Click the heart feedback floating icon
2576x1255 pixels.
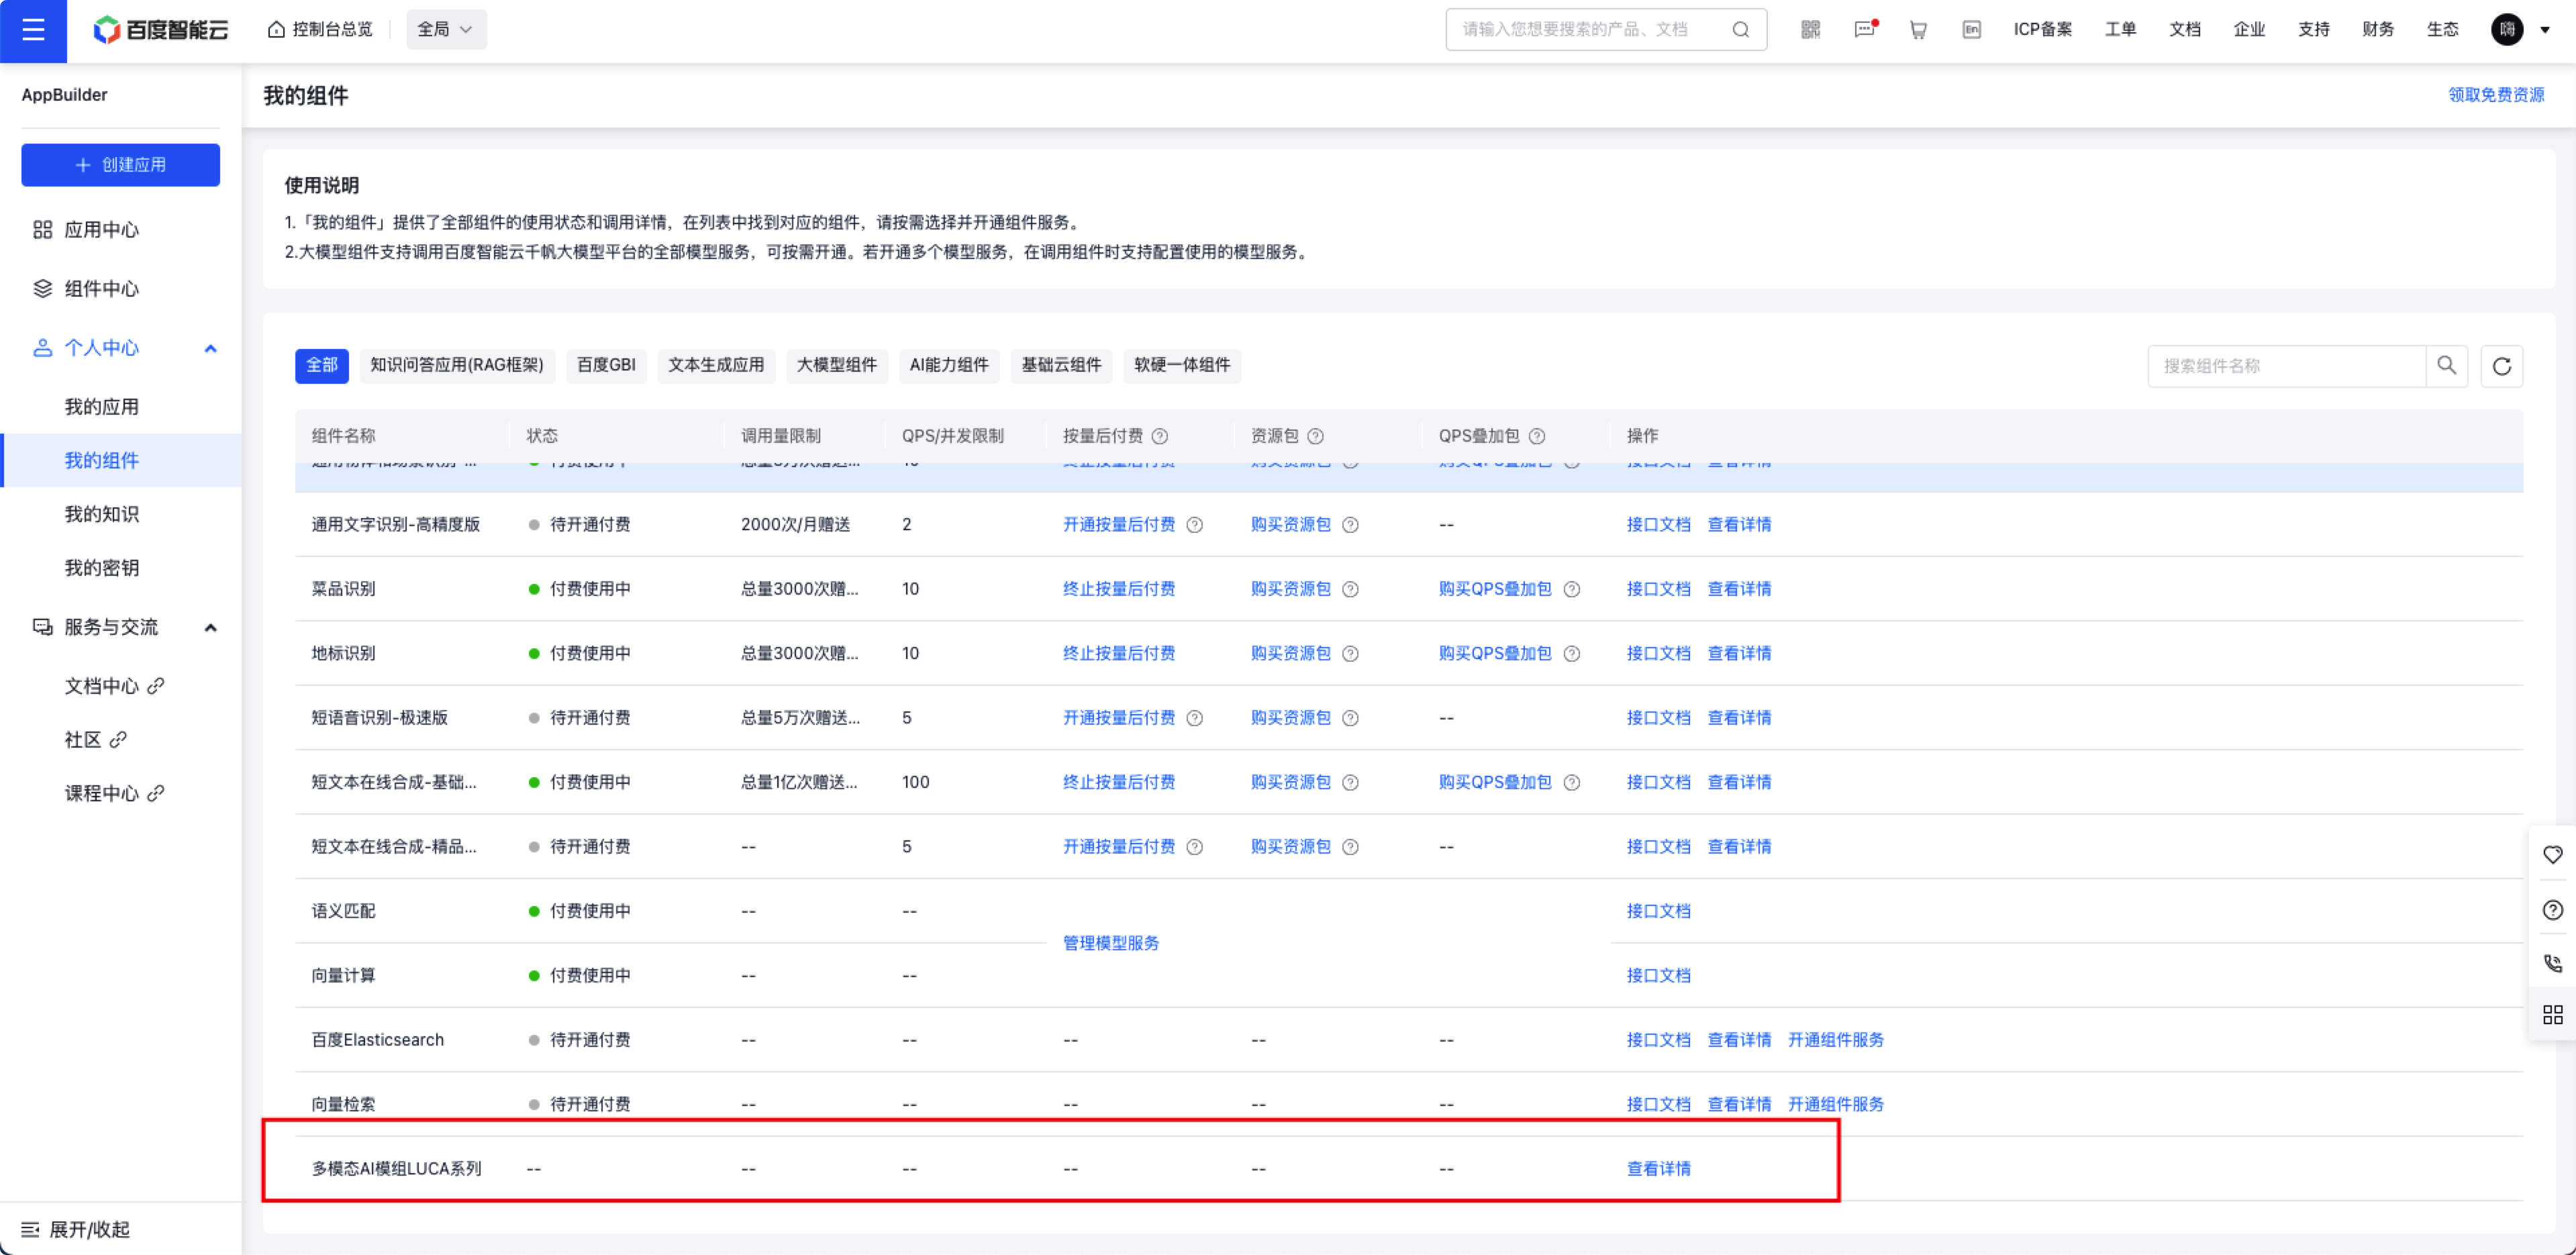[x=2553, y=855]
